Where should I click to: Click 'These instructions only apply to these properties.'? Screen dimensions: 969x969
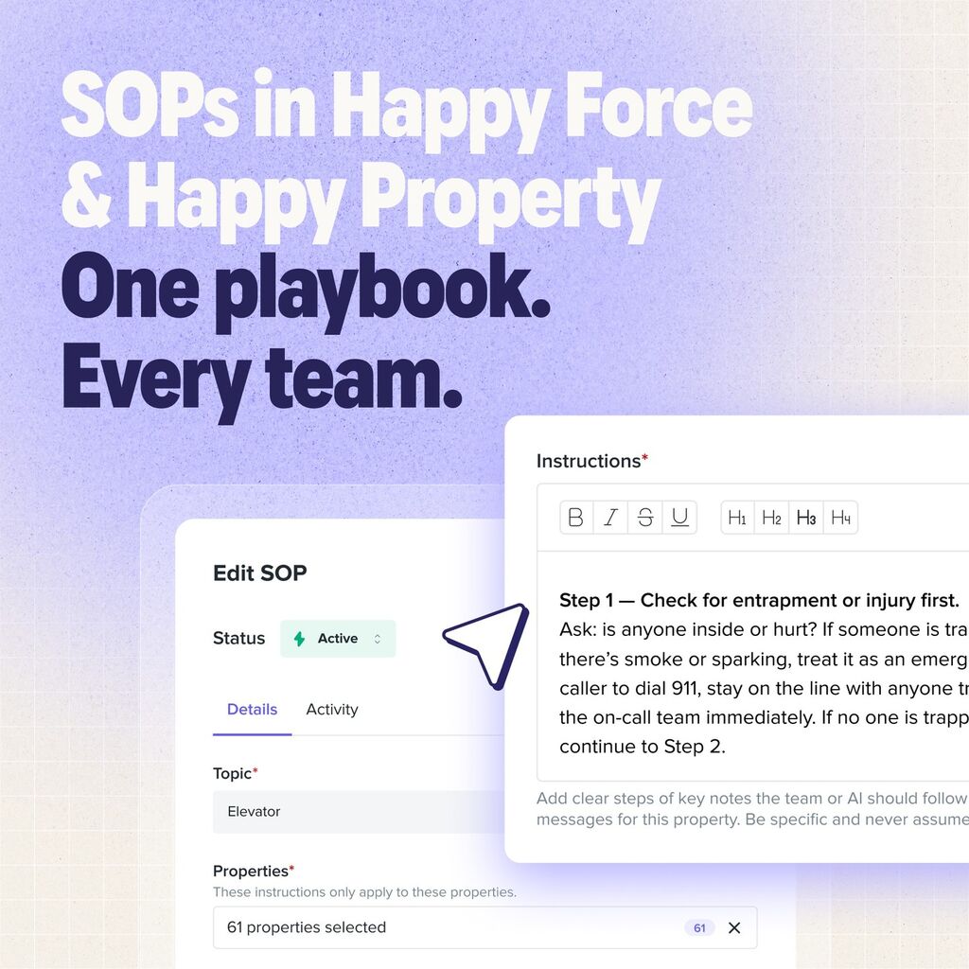click(364, 891)
